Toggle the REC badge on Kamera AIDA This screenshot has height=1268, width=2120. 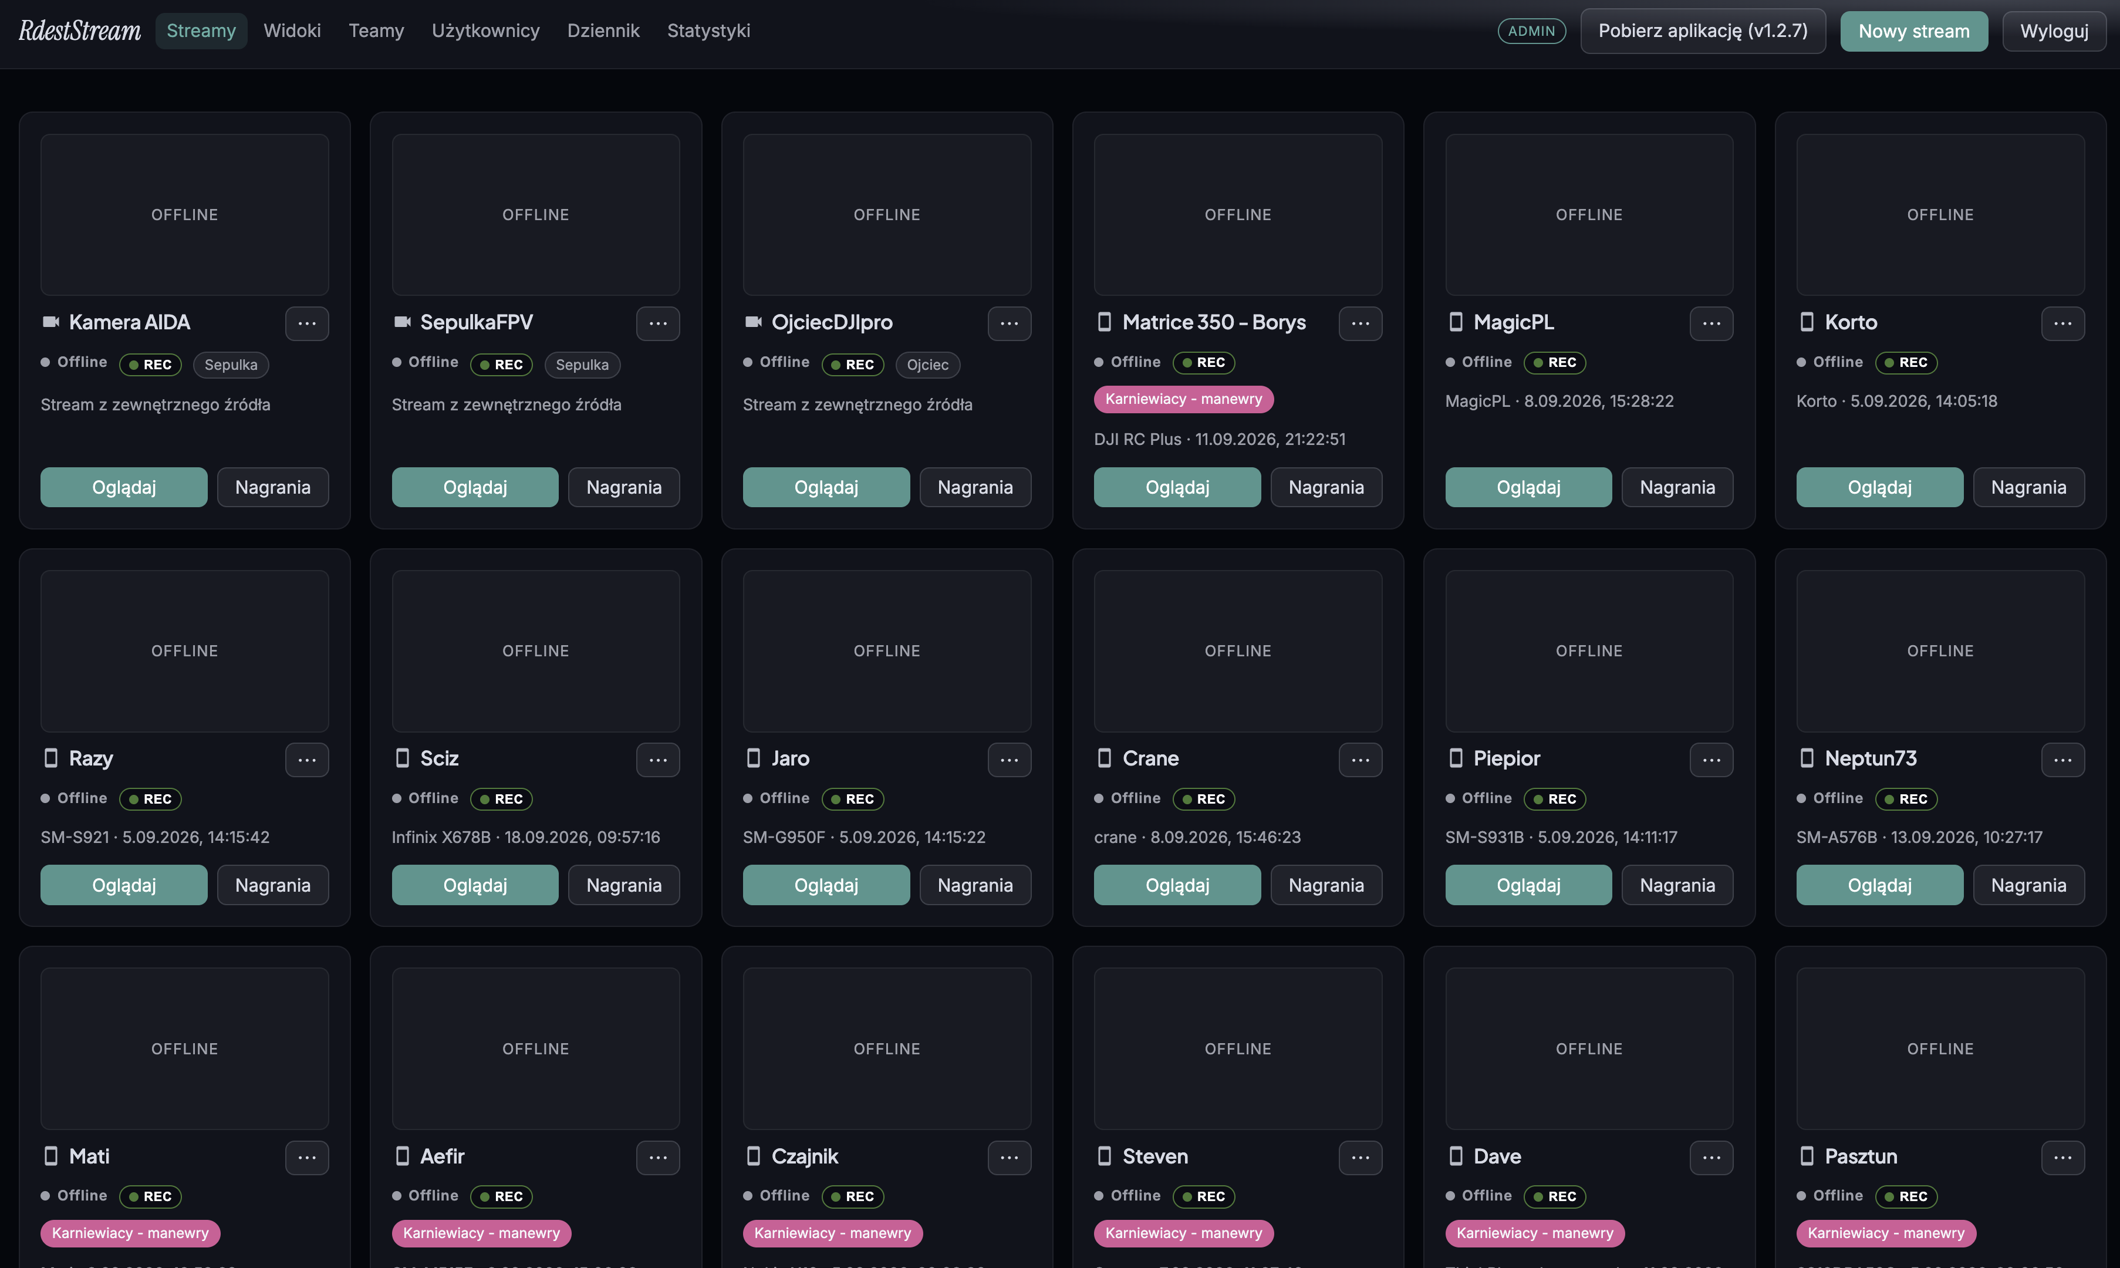tap(150, 365)
